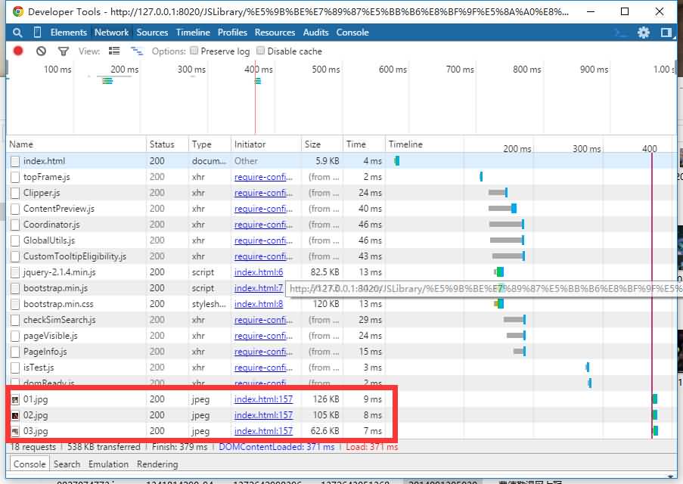Show the console drawer prompt icon
683x484 pixels.
[x=621, y=33]
